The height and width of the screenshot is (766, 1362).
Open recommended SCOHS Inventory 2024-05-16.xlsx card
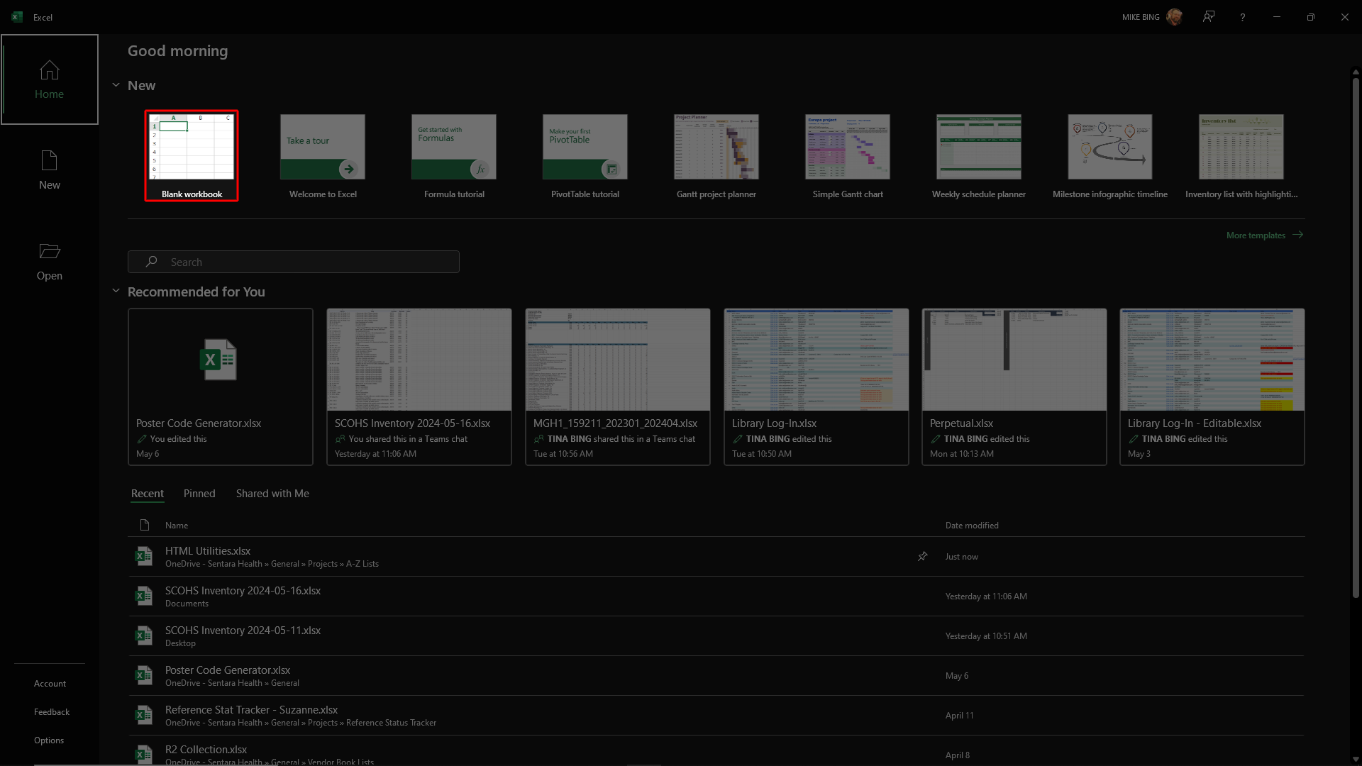(x=419, y=387)
